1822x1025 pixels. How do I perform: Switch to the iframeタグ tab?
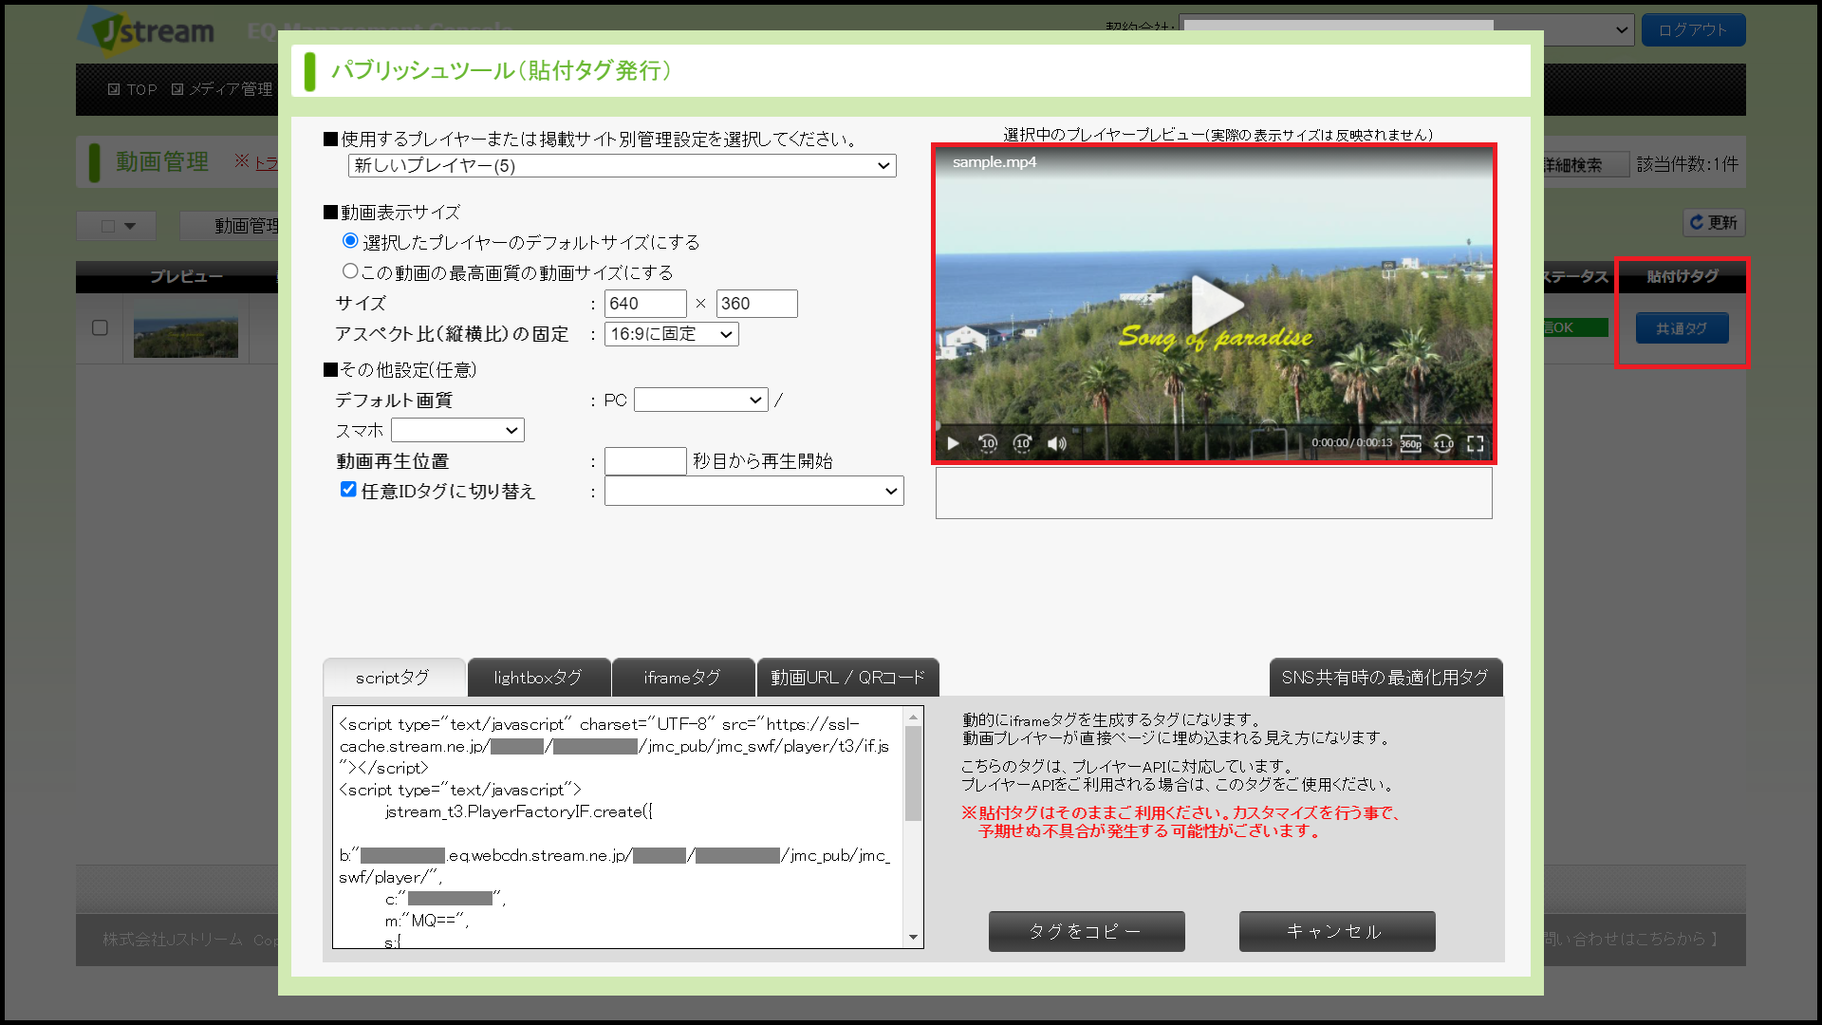[682, 678]
